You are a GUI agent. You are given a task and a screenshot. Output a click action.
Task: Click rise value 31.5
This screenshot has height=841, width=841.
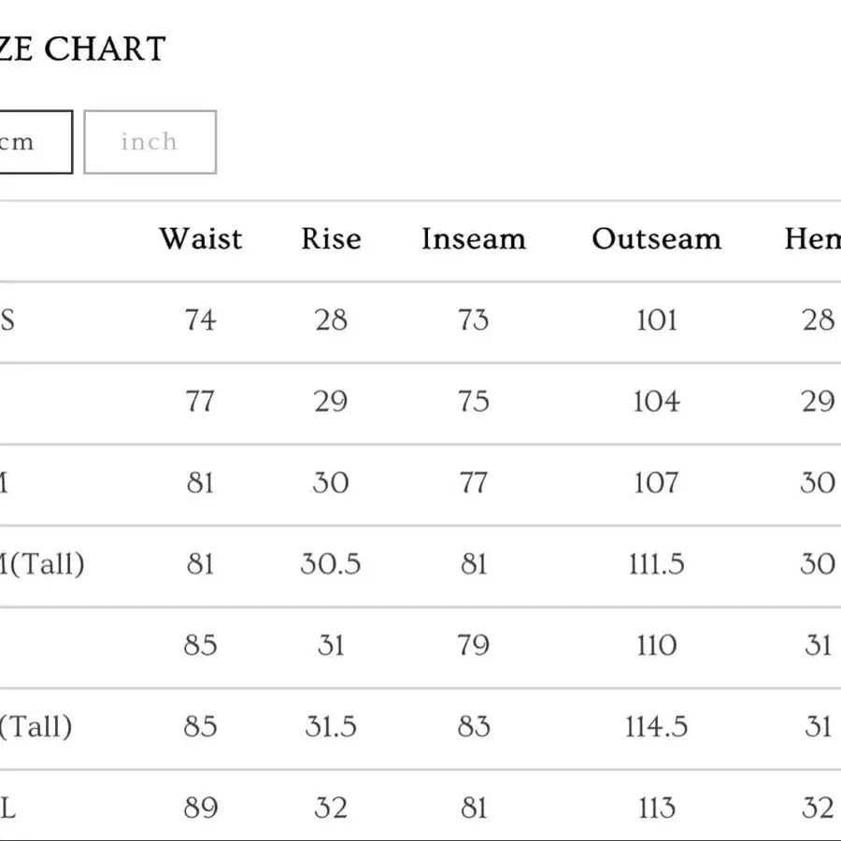(331, 727)
